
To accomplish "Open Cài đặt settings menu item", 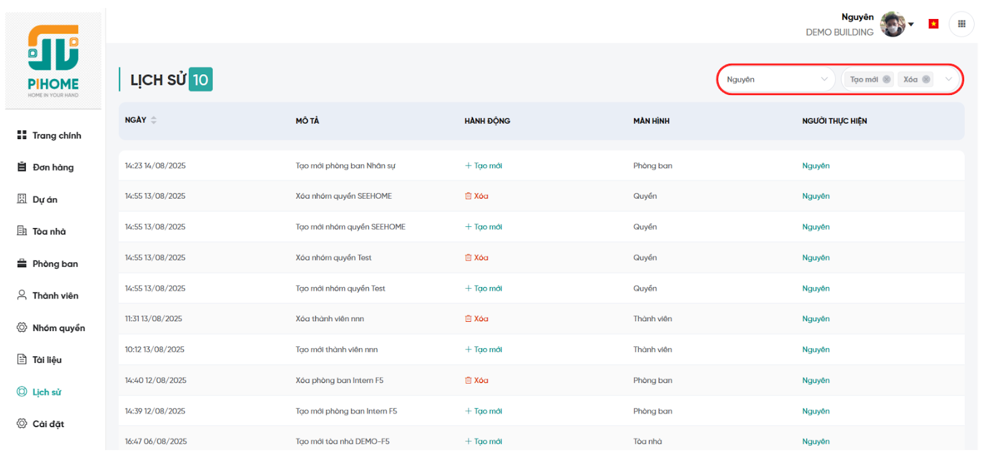I will click(x=48, y=424).
